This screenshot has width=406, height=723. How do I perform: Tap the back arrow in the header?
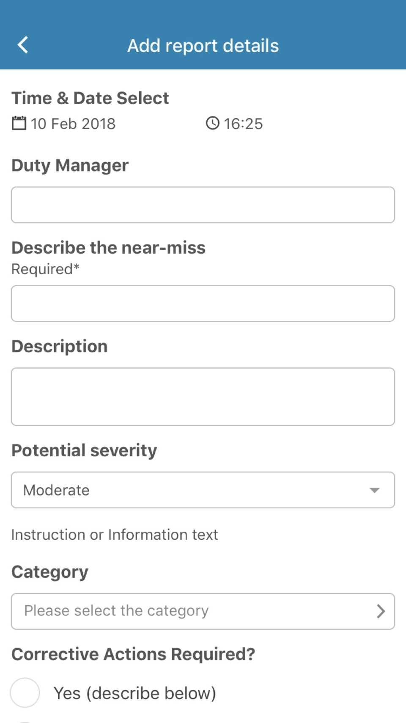click(x=23, y=44)
